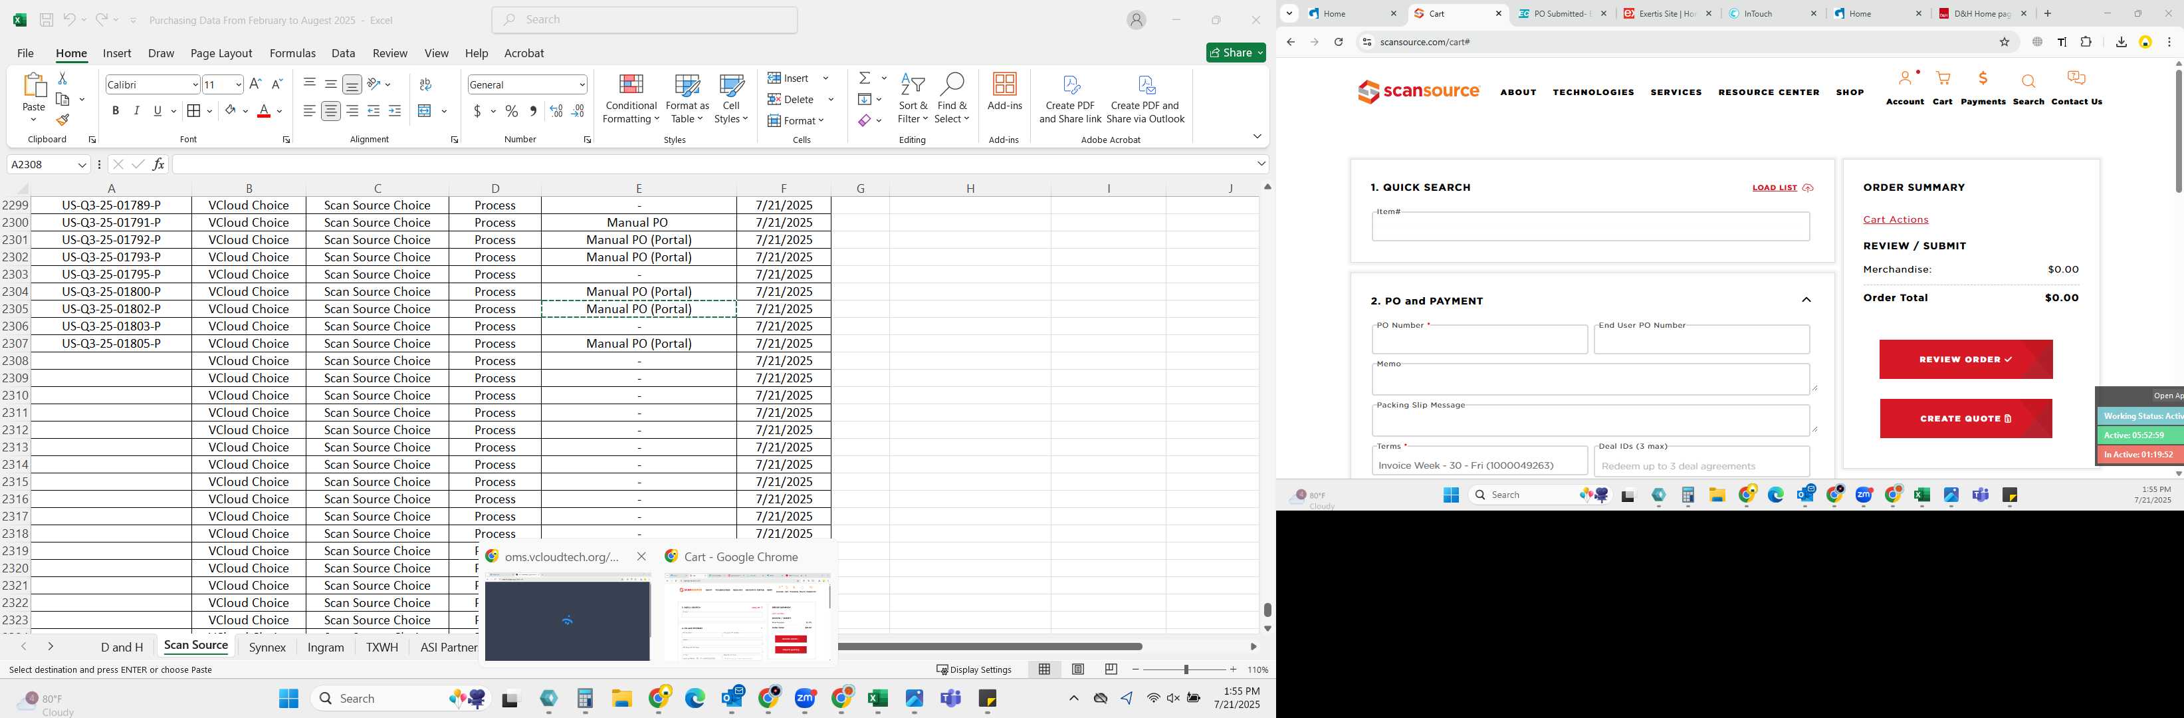Click Increase Decimal icon

556,111
